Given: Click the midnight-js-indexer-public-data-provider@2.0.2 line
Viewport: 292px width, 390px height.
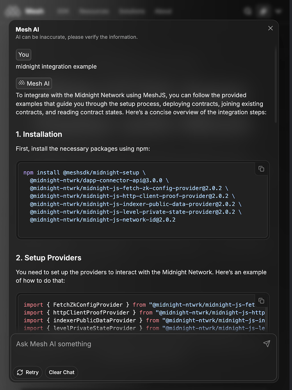Looking at the screenshot, I should click(136, 204).
